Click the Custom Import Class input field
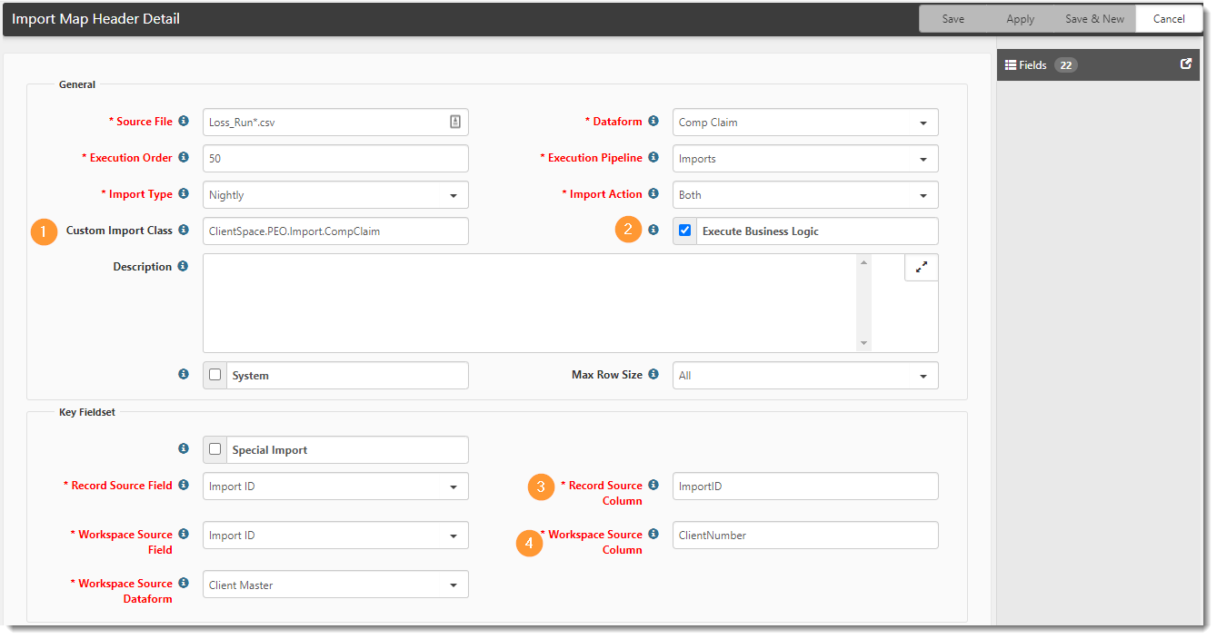Image resolution: width=1217 pixels, height=639 pixels. pos(335,231)
